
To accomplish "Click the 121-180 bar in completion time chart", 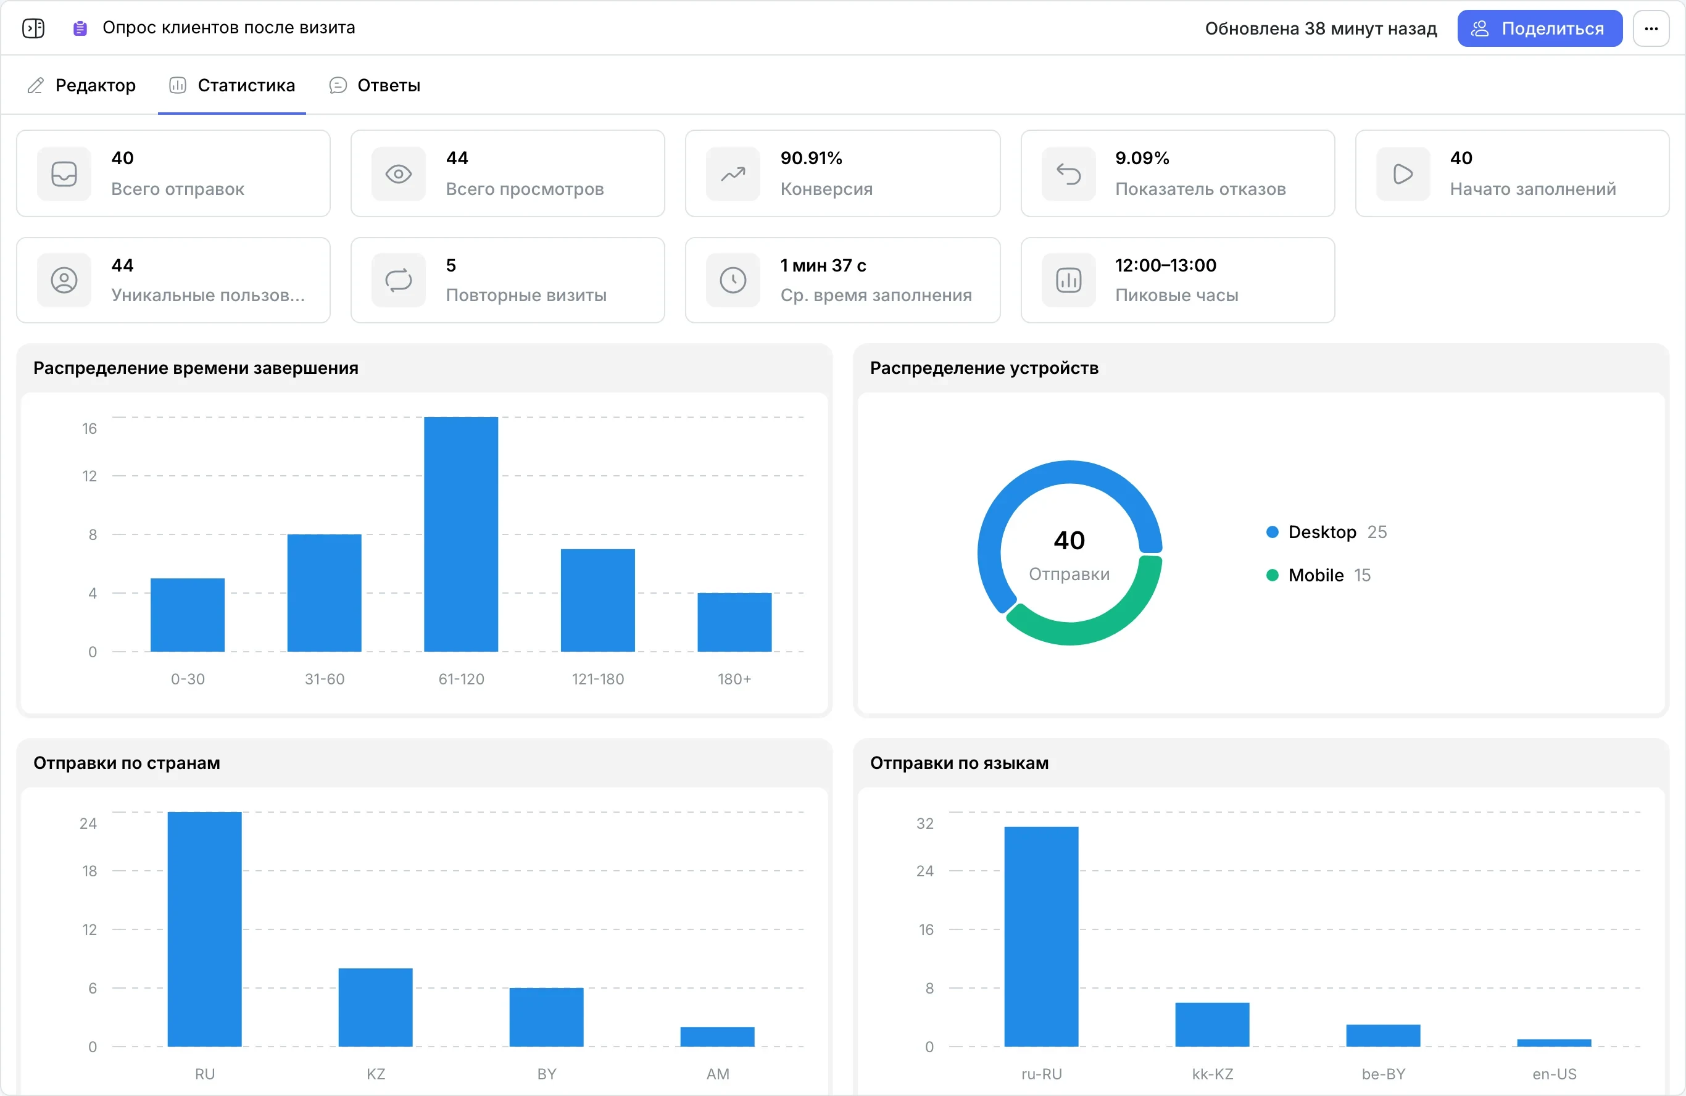I will tap(598, 600).
